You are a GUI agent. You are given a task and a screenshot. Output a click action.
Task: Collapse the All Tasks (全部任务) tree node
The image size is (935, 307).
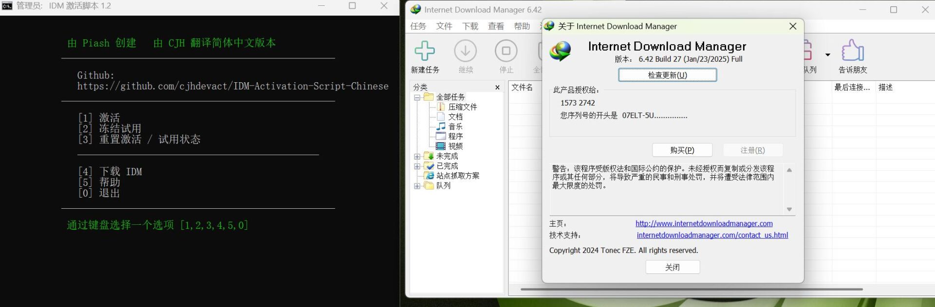pos(417,97)
